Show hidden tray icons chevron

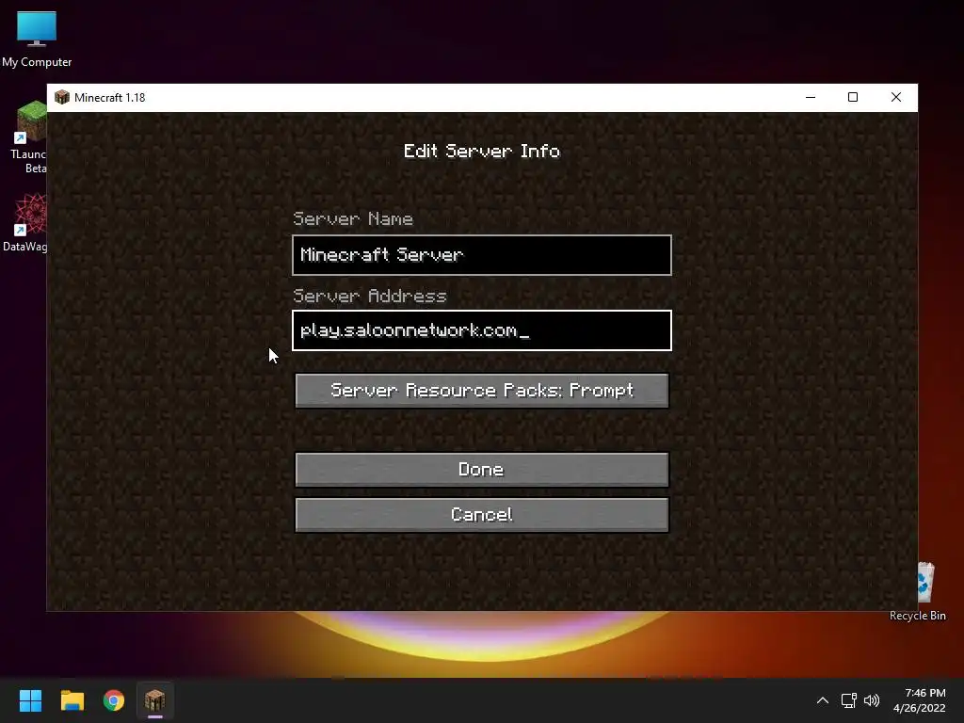click(823, 700)
